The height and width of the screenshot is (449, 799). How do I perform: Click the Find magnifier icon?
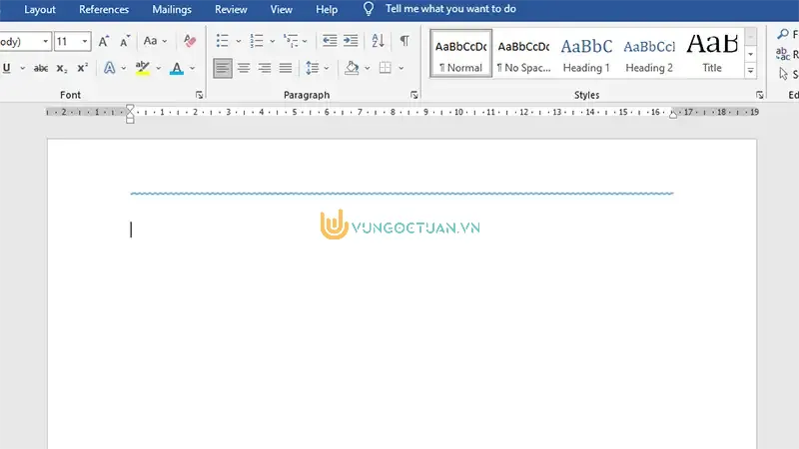click(783, 35)
